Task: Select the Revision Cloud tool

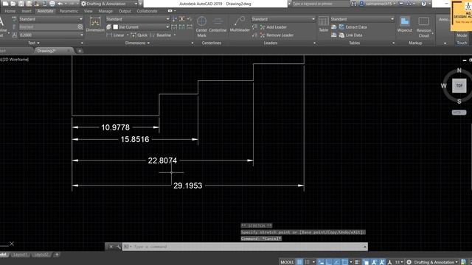Action: [424, 27]
